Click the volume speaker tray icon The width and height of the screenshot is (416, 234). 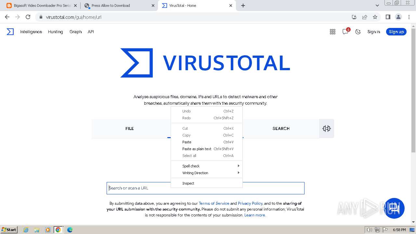(369, 230)
